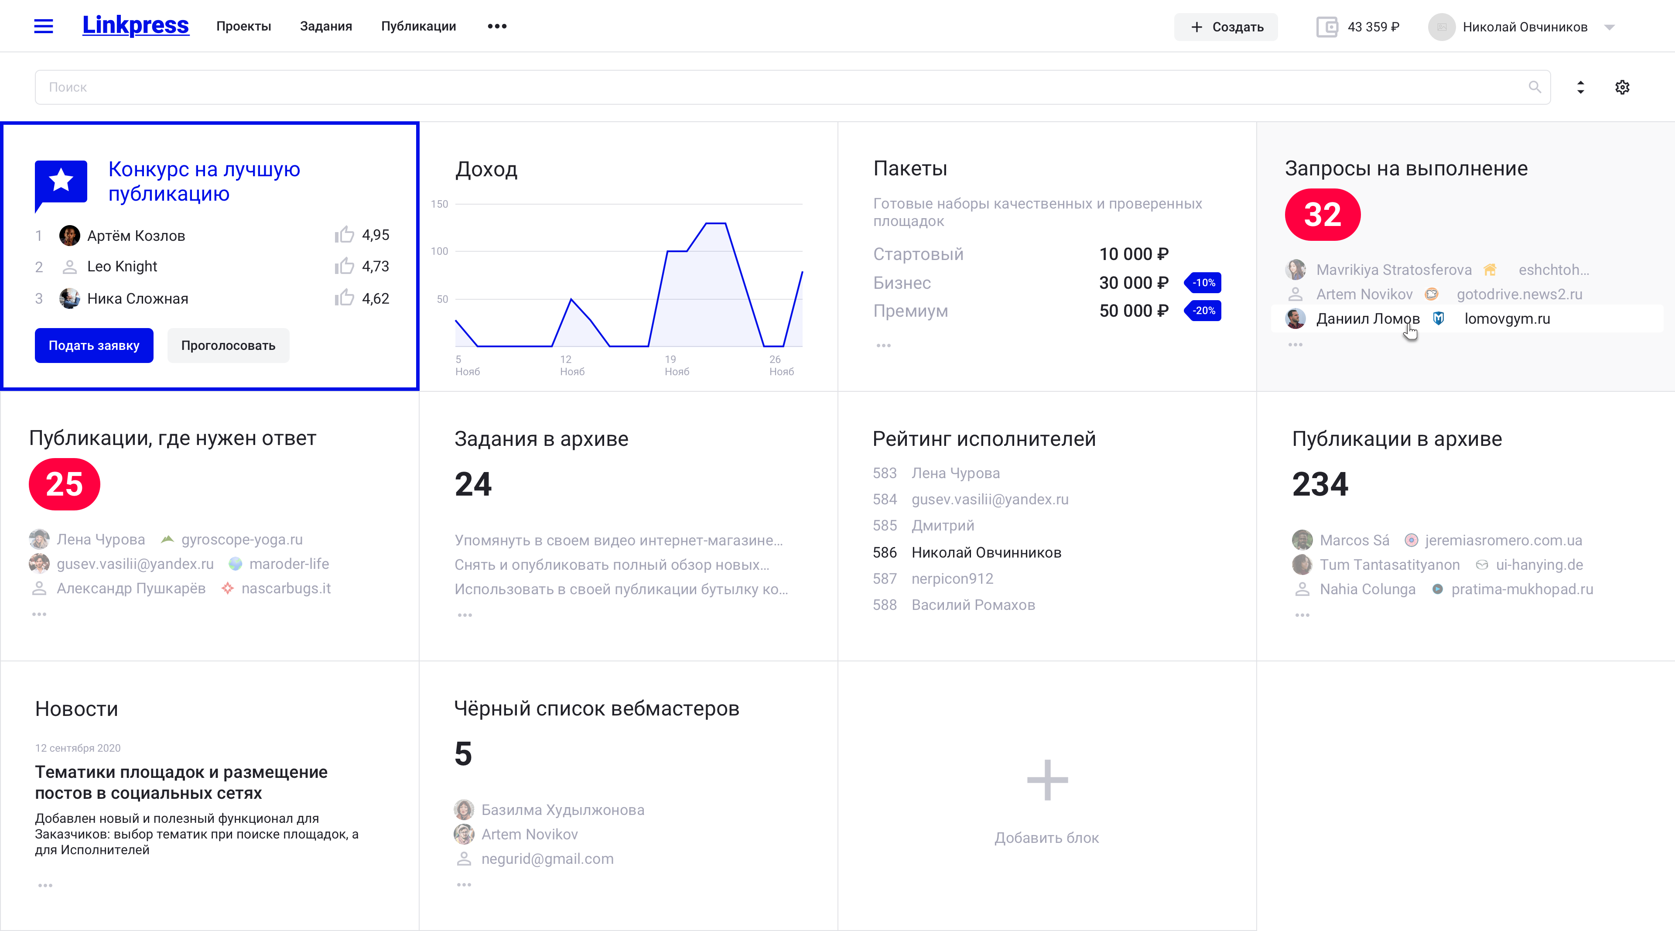This screenshot has height=931, width=1675.
Task: Open the sort up-down arrows control
Action: (x=1580, y=87)
